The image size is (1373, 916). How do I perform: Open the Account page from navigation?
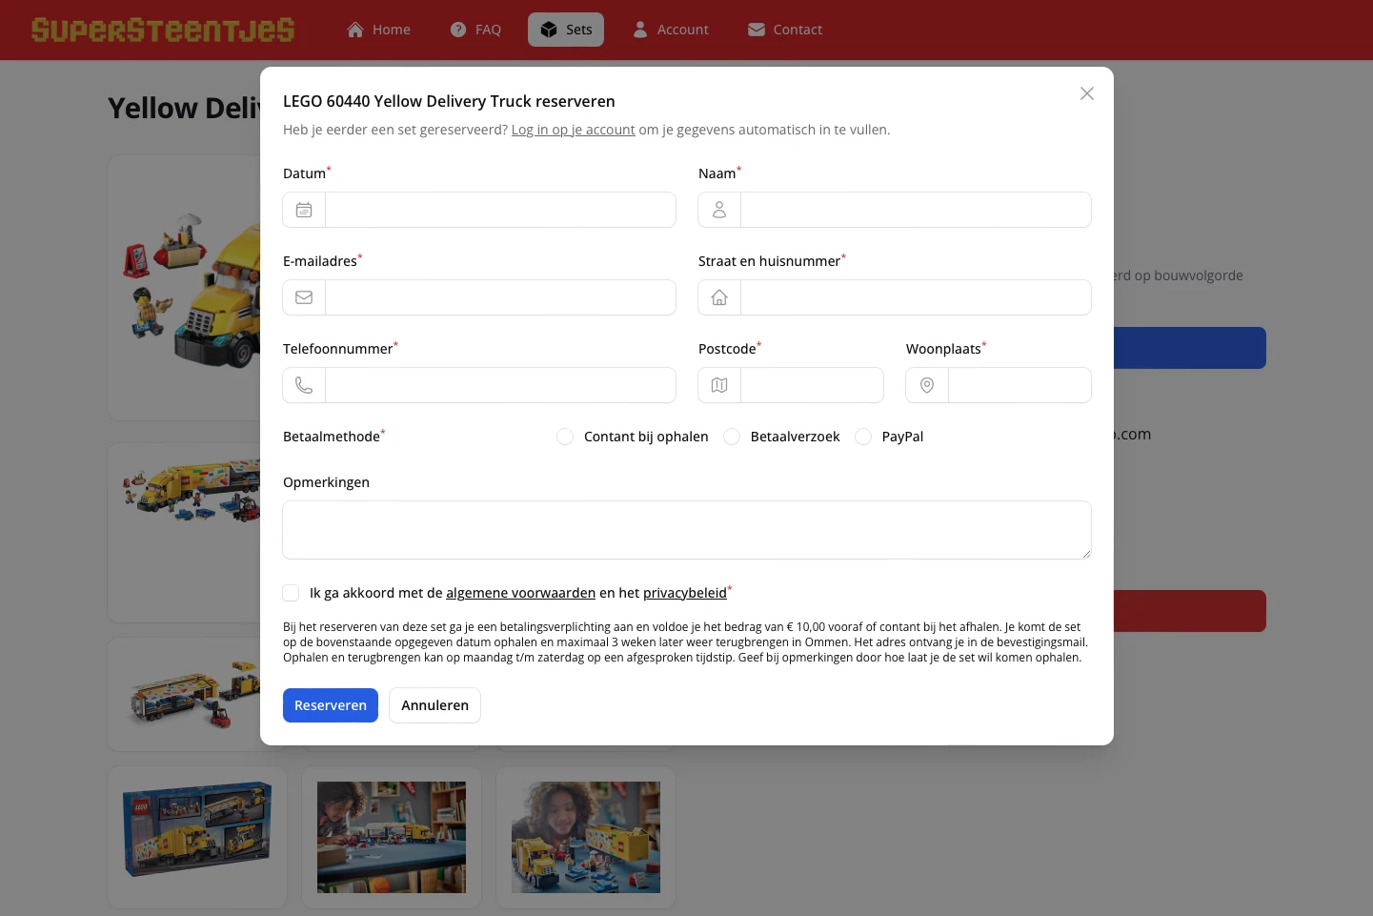(x=671, y=30)
